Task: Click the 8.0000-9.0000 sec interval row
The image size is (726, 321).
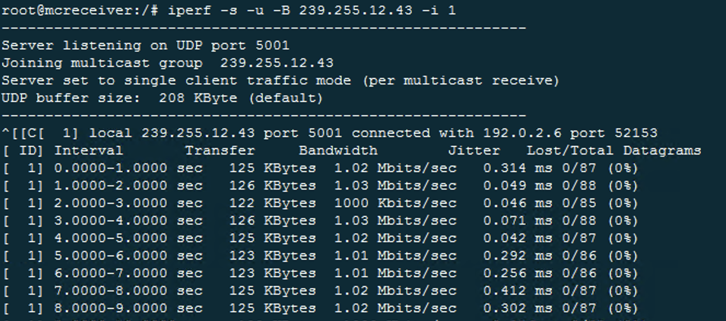Action: click(128, 308)
